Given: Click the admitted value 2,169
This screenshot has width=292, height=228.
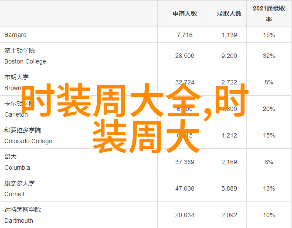Looking at the screenshot, I should click(229, 162).
